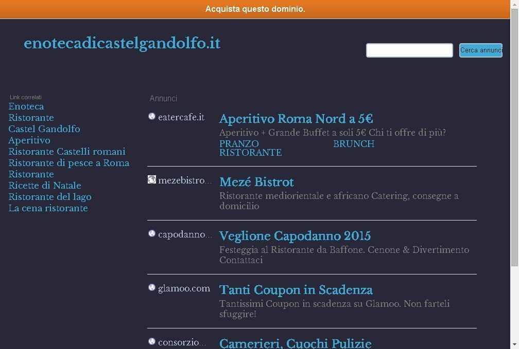
Task: Click the favicon next to mezebistro listing
Action: pos(151,179)
